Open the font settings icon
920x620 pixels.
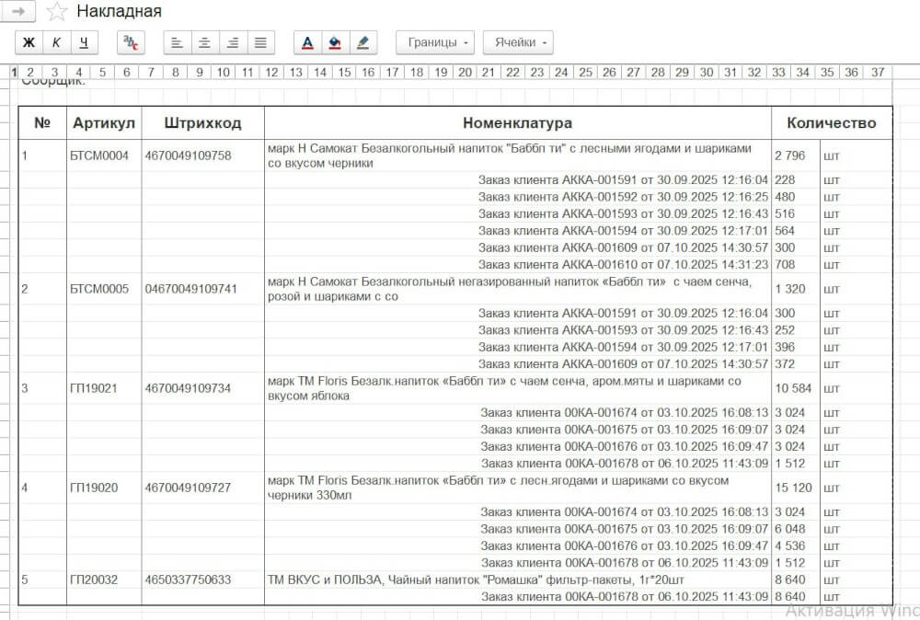(132, 42)
